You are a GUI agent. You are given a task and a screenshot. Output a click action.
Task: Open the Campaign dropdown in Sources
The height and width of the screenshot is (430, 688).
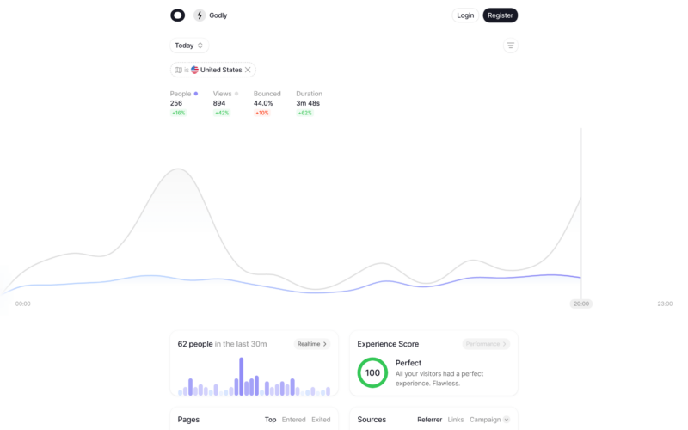(489, 420)
